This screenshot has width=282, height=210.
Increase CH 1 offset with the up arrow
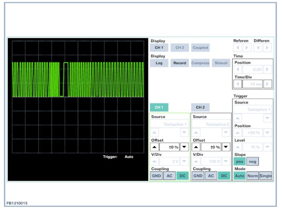click(154, 148)
